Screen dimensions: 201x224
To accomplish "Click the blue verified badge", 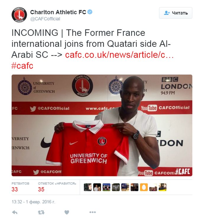I will coord(90,12).
